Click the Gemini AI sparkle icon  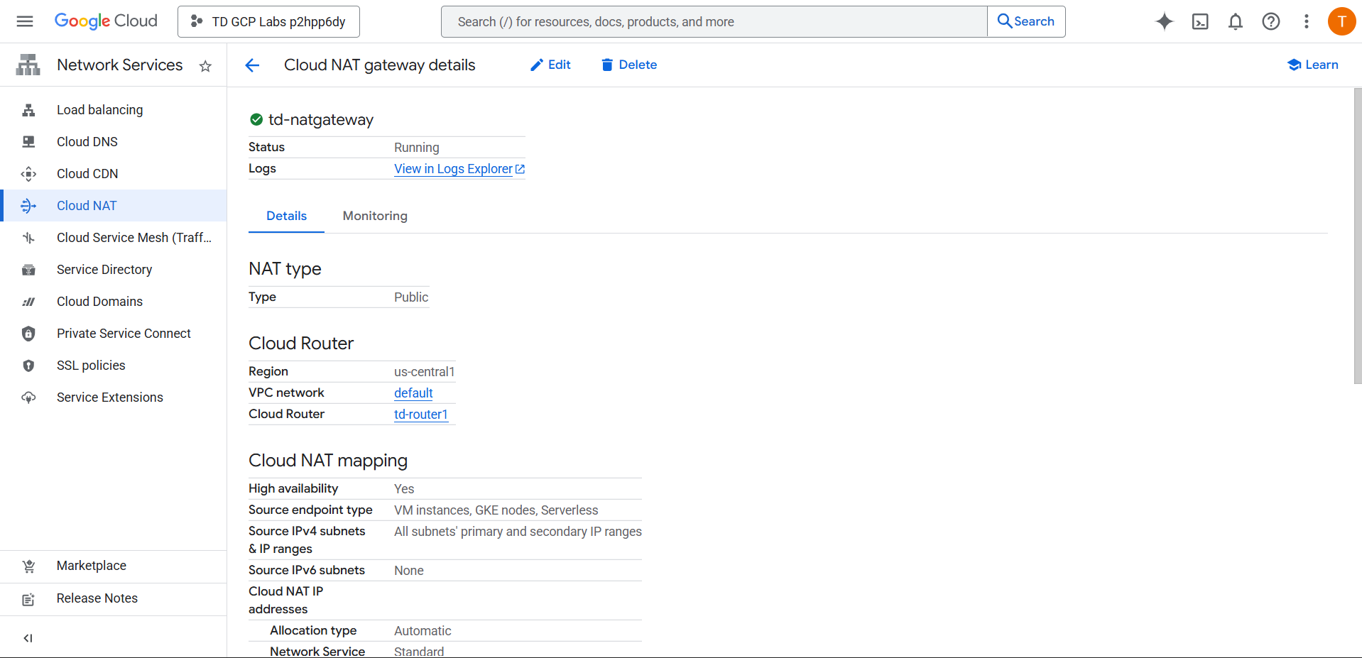1164,21
